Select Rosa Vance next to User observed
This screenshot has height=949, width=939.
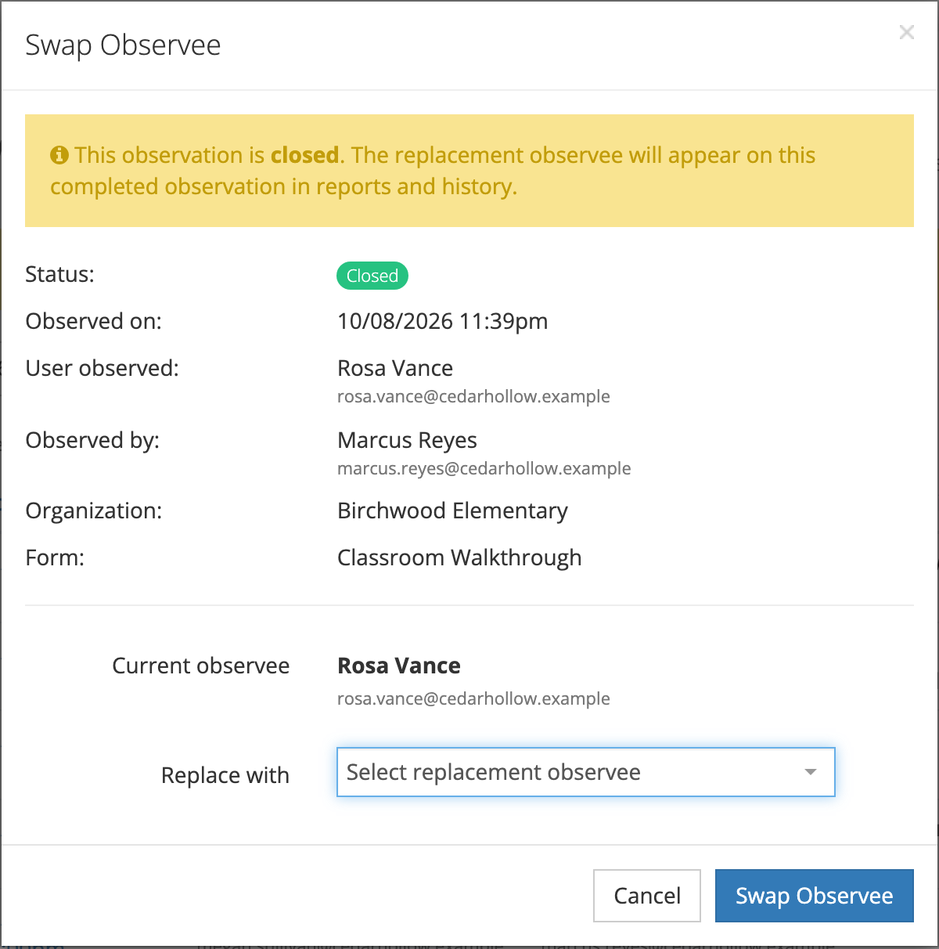pyautogui.click(x=395, y=368)
